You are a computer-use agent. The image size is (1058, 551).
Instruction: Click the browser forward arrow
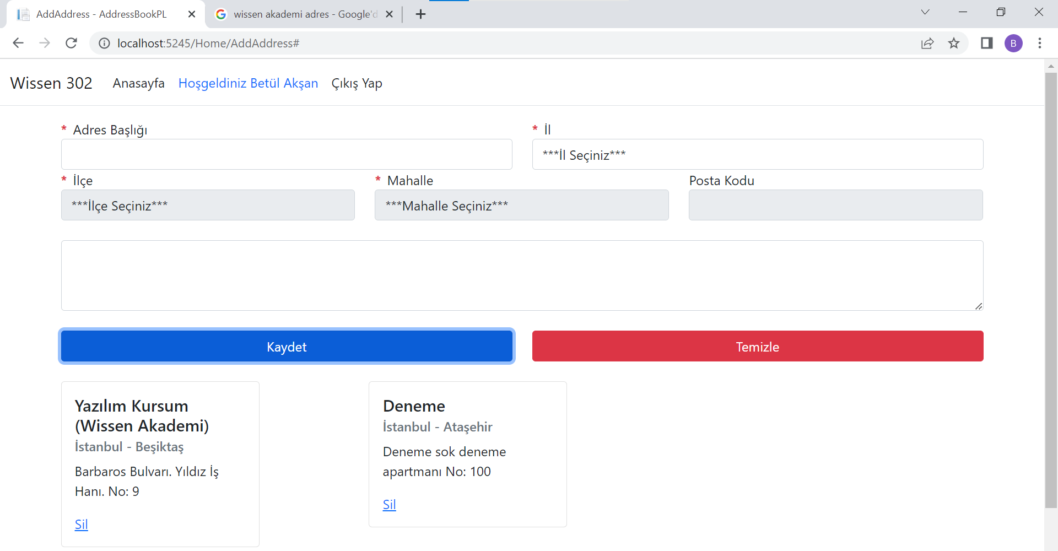[x=45, y=43]
